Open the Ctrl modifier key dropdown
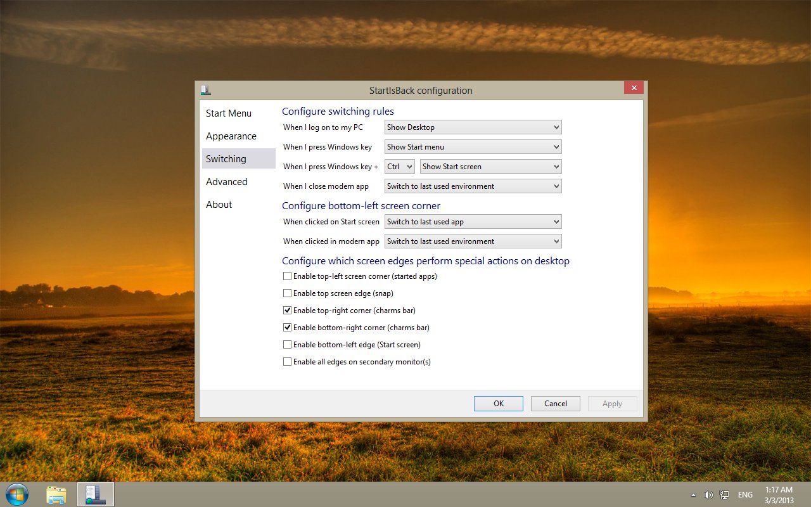 (x=399, y=166)
